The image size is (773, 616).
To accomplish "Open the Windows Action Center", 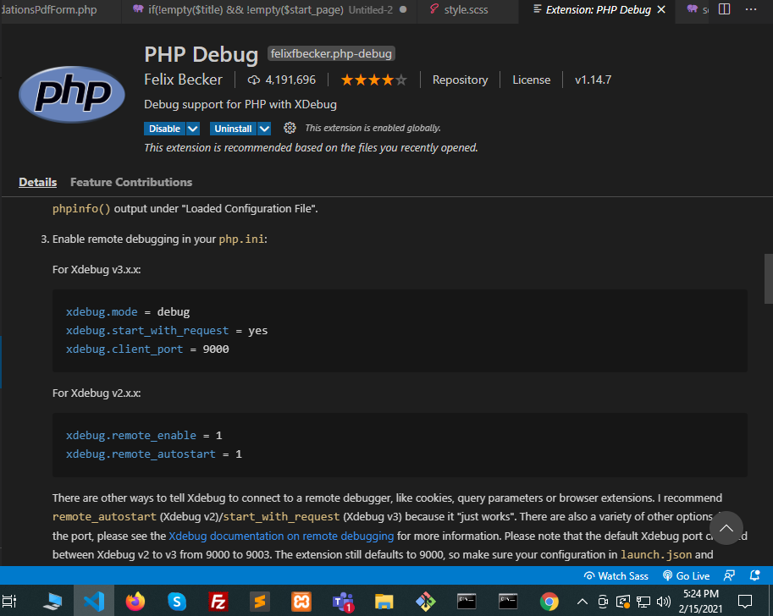I will coord(745,602).
